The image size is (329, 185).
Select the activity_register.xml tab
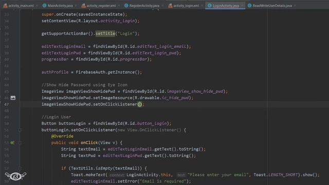pos(99,6)
